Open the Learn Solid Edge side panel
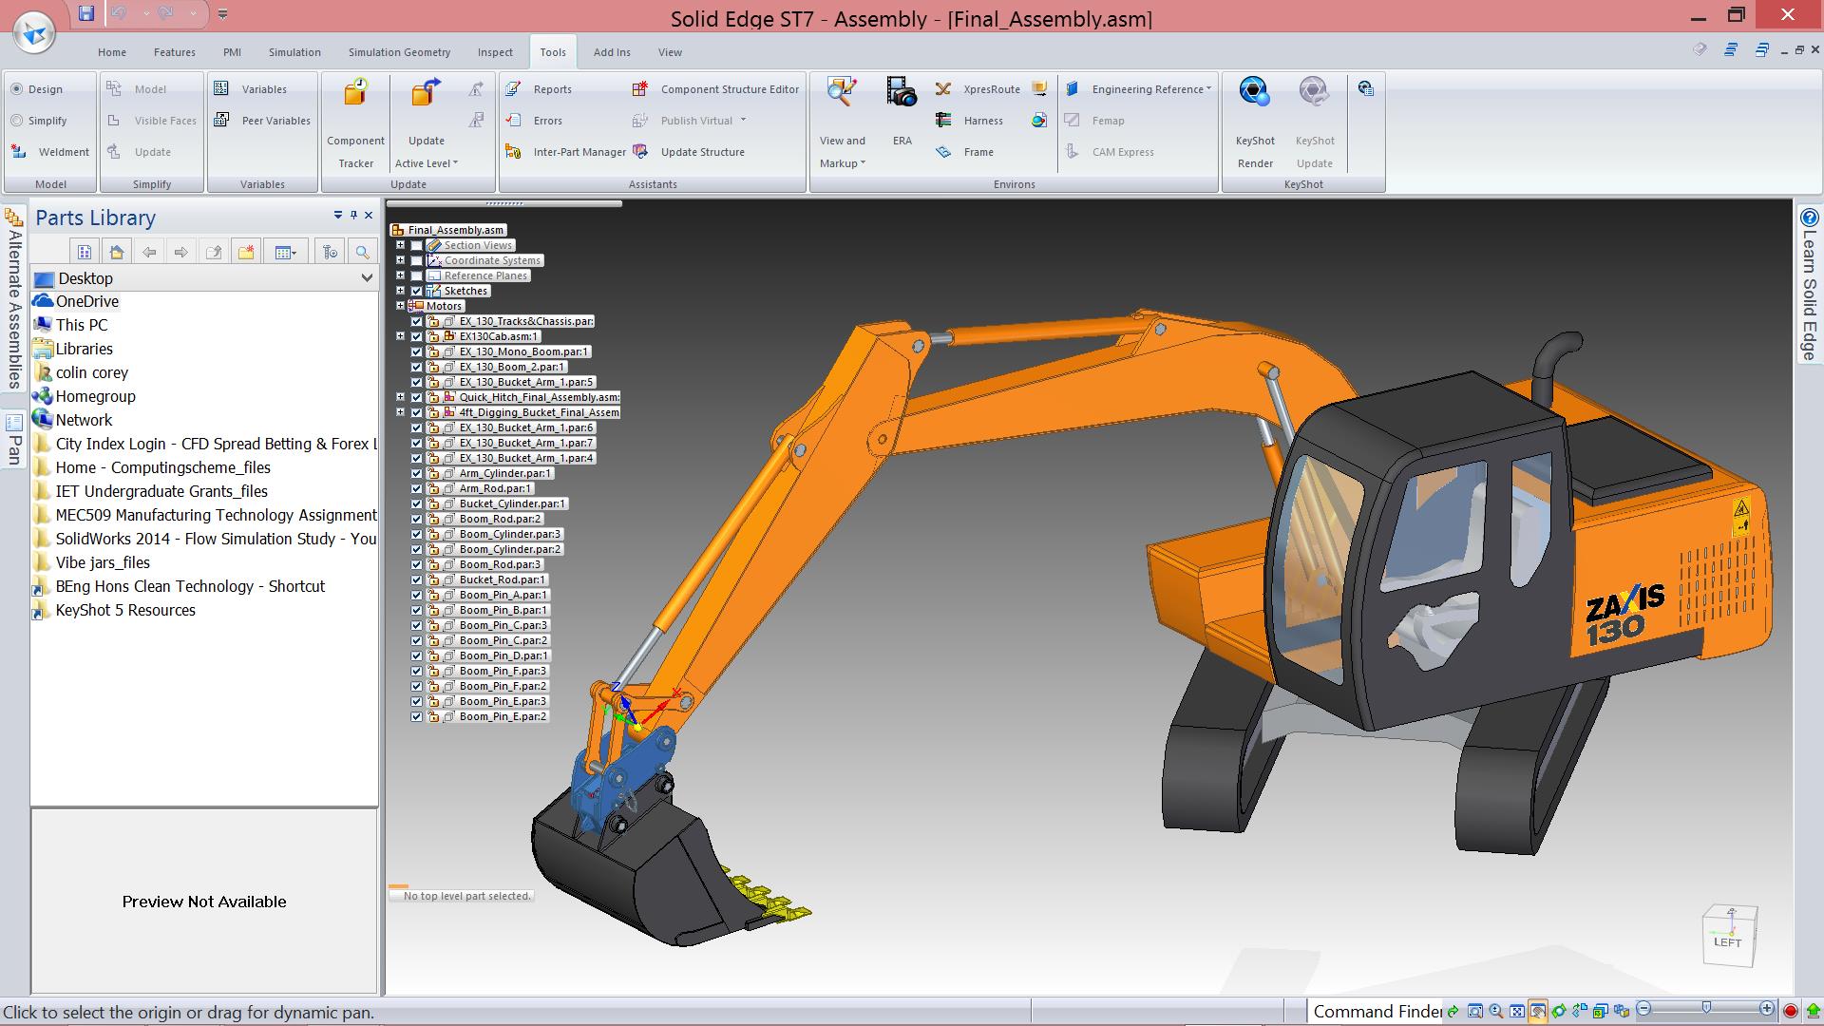Viewport: 1824px width, 1026px height. pyautogui.click(x=1809, y=285)
